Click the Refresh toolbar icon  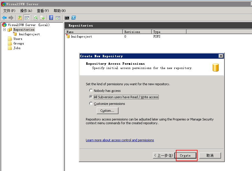pyautogui.click(x=36, y=18)
